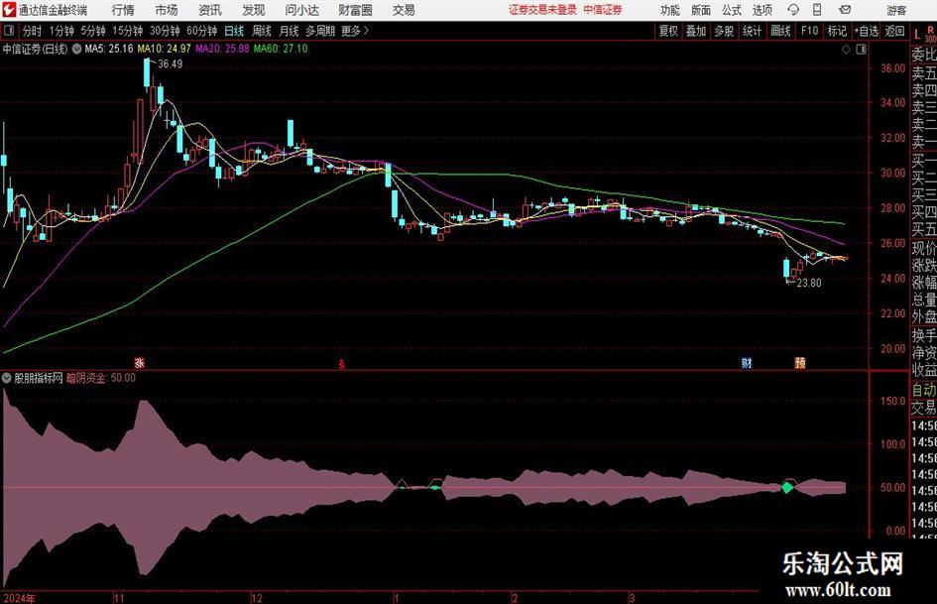The height and width of the screenshot is (604, 937).
Task: Expand the 股朋指标网 indicator dropdown
Action: [7, 378]
